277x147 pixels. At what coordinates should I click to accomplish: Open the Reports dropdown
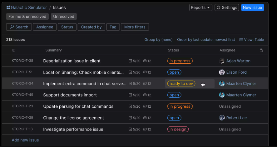point(200,7)
